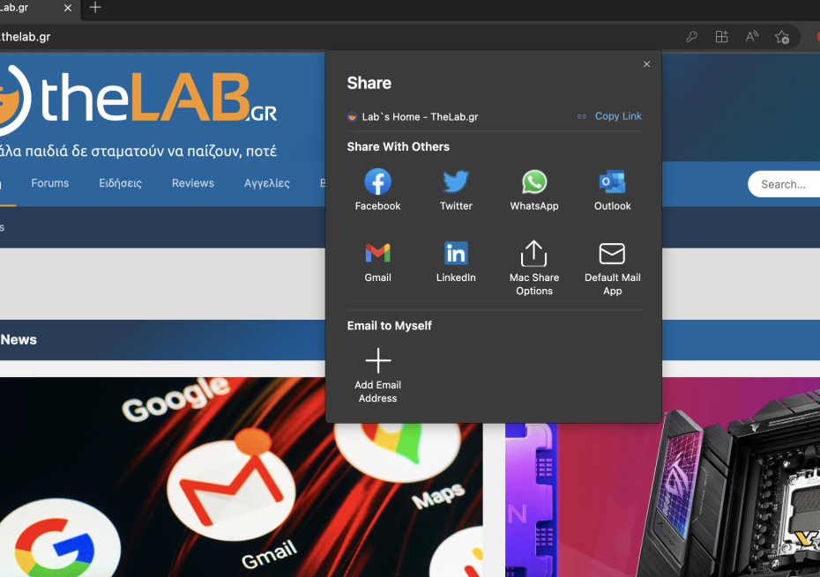This screenshot has height=577, width=820.
Task: Share page via Twitter
Action: [x=456, y=189]
